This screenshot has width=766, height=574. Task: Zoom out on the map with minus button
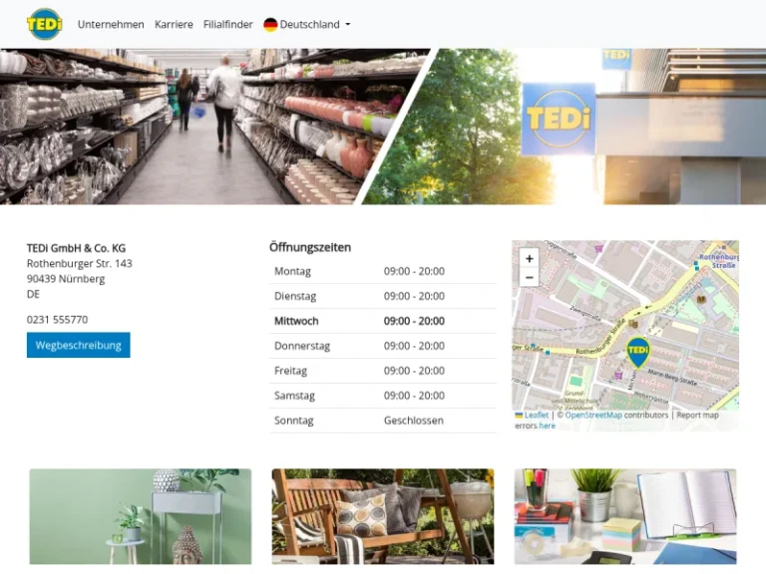529,277
